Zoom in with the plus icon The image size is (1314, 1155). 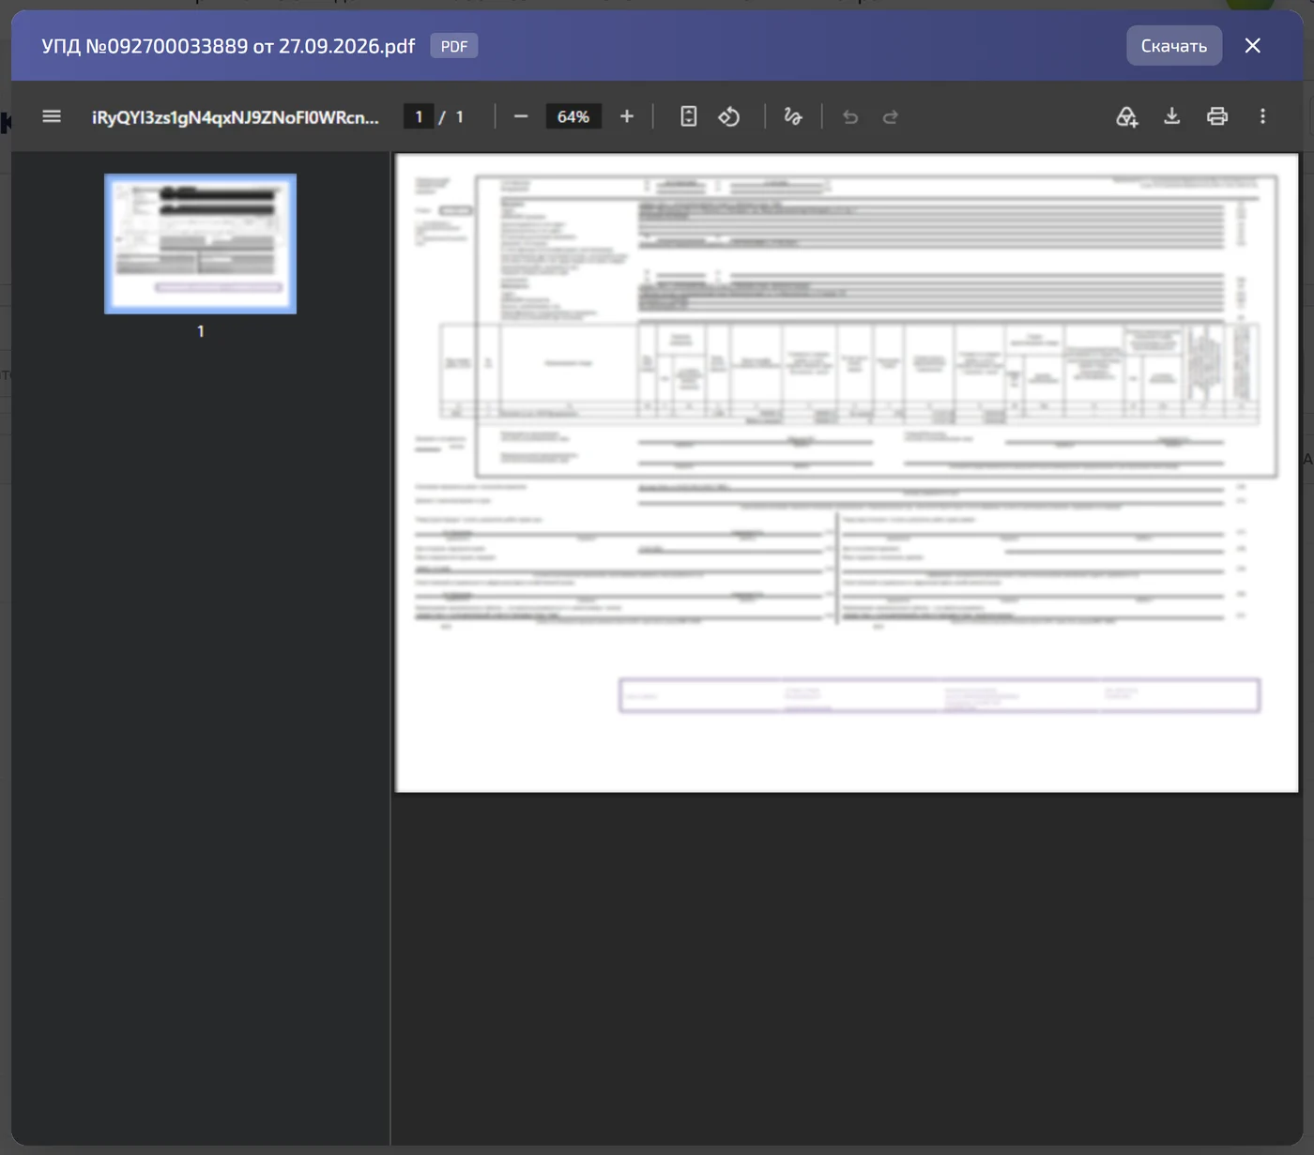(x=627, y=116)
